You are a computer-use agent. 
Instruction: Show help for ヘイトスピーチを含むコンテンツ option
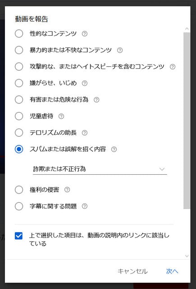point(173,67)
